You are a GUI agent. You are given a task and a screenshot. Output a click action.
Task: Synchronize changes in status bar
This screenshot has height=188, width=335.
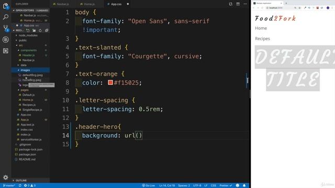tap(20, 185)
